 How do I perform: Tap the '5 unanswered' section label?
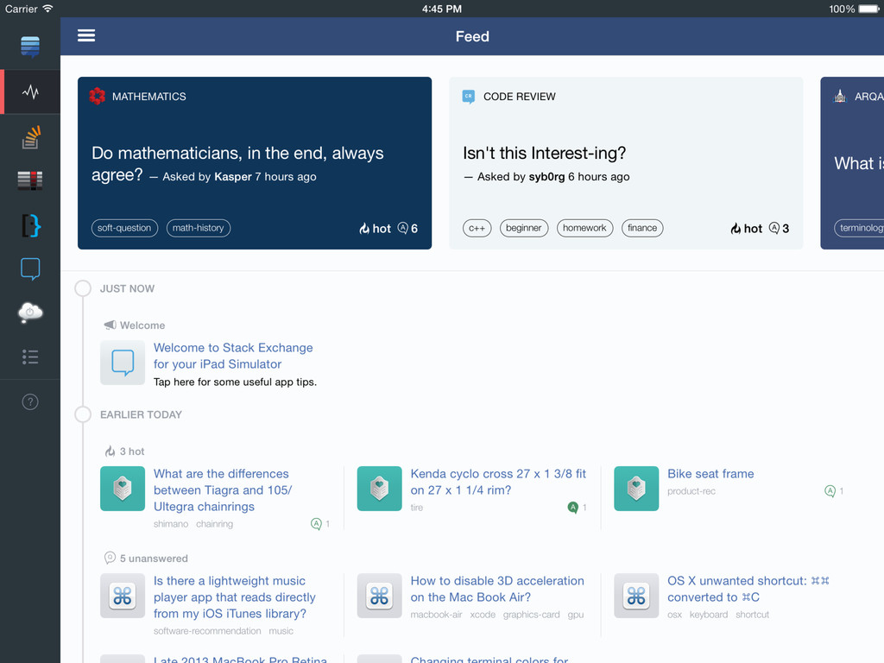click(154, 559)
